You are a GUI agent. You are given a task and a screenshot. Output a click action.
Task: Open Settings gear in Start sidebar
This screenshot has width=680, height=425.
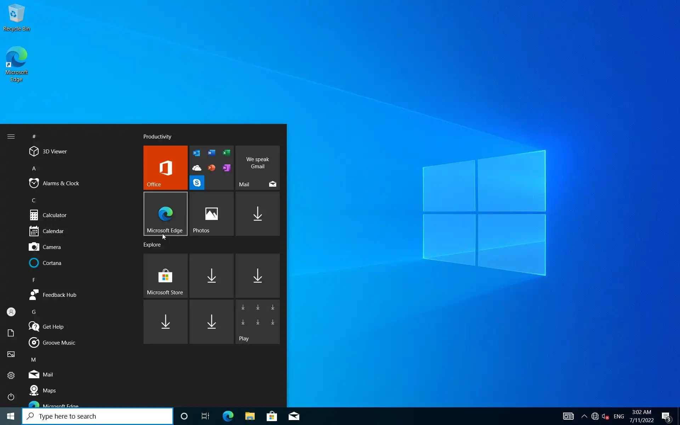[11, 375]
